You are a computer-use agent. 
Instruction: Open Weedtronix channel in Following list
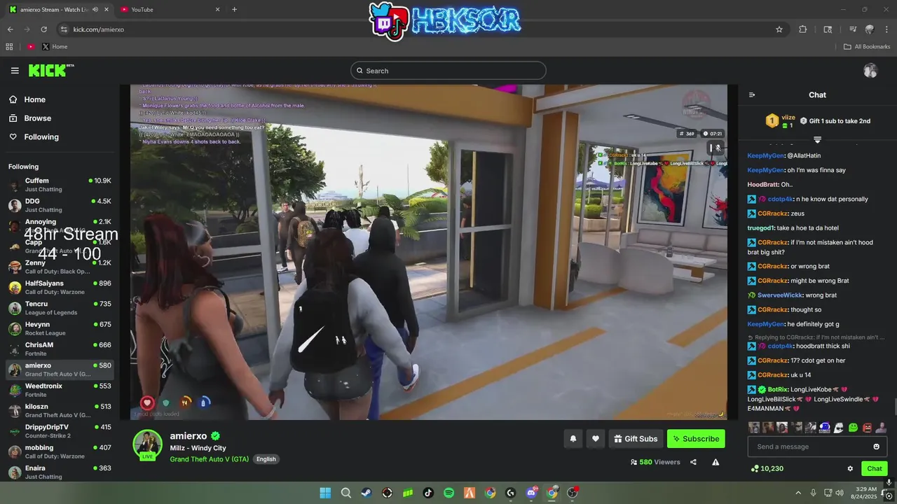pyautogui.click(x=60, y=390)
